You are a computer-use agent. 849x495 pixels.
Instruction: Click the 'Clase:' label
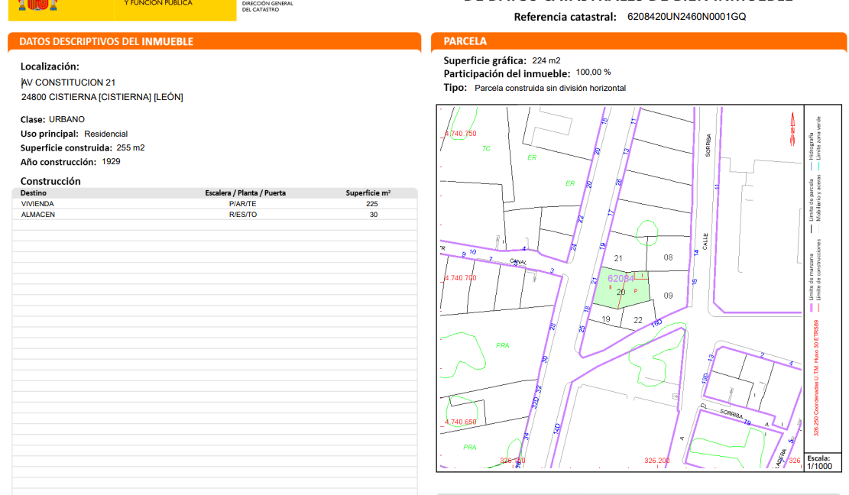point(33,120)
